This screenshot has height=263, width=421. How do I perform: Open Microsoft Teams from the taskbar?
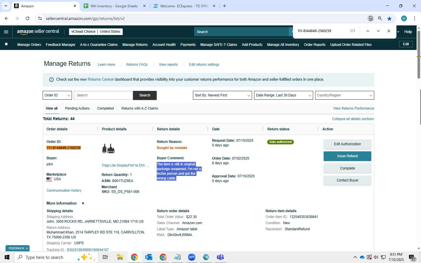(x=220, y=257)
